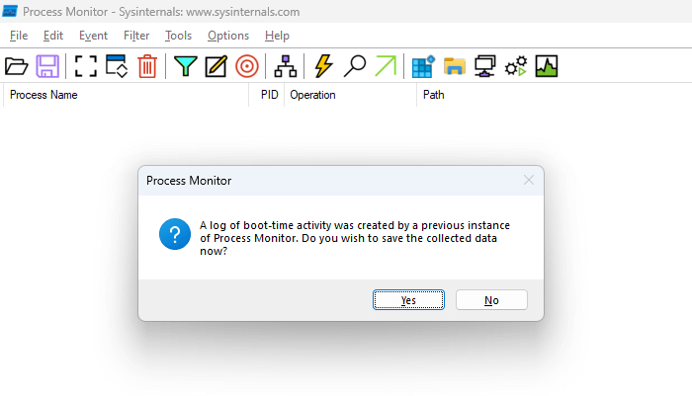
Task: Click the Process Name column header
Action: pos(126,95)
